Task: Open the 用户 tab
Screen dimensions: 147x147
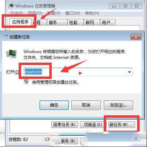Action: [108, 22]
